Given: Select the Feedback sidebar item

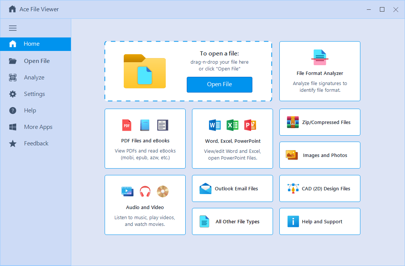Looking at the screenshot, I should (36, 143).
